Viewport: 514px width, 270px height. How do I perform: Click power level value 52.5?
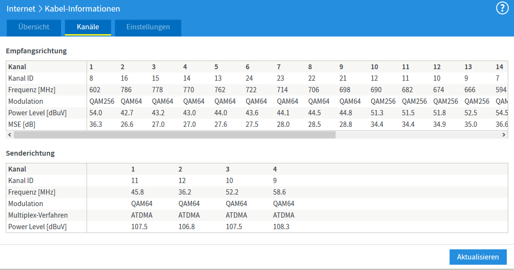click(471, 113)
